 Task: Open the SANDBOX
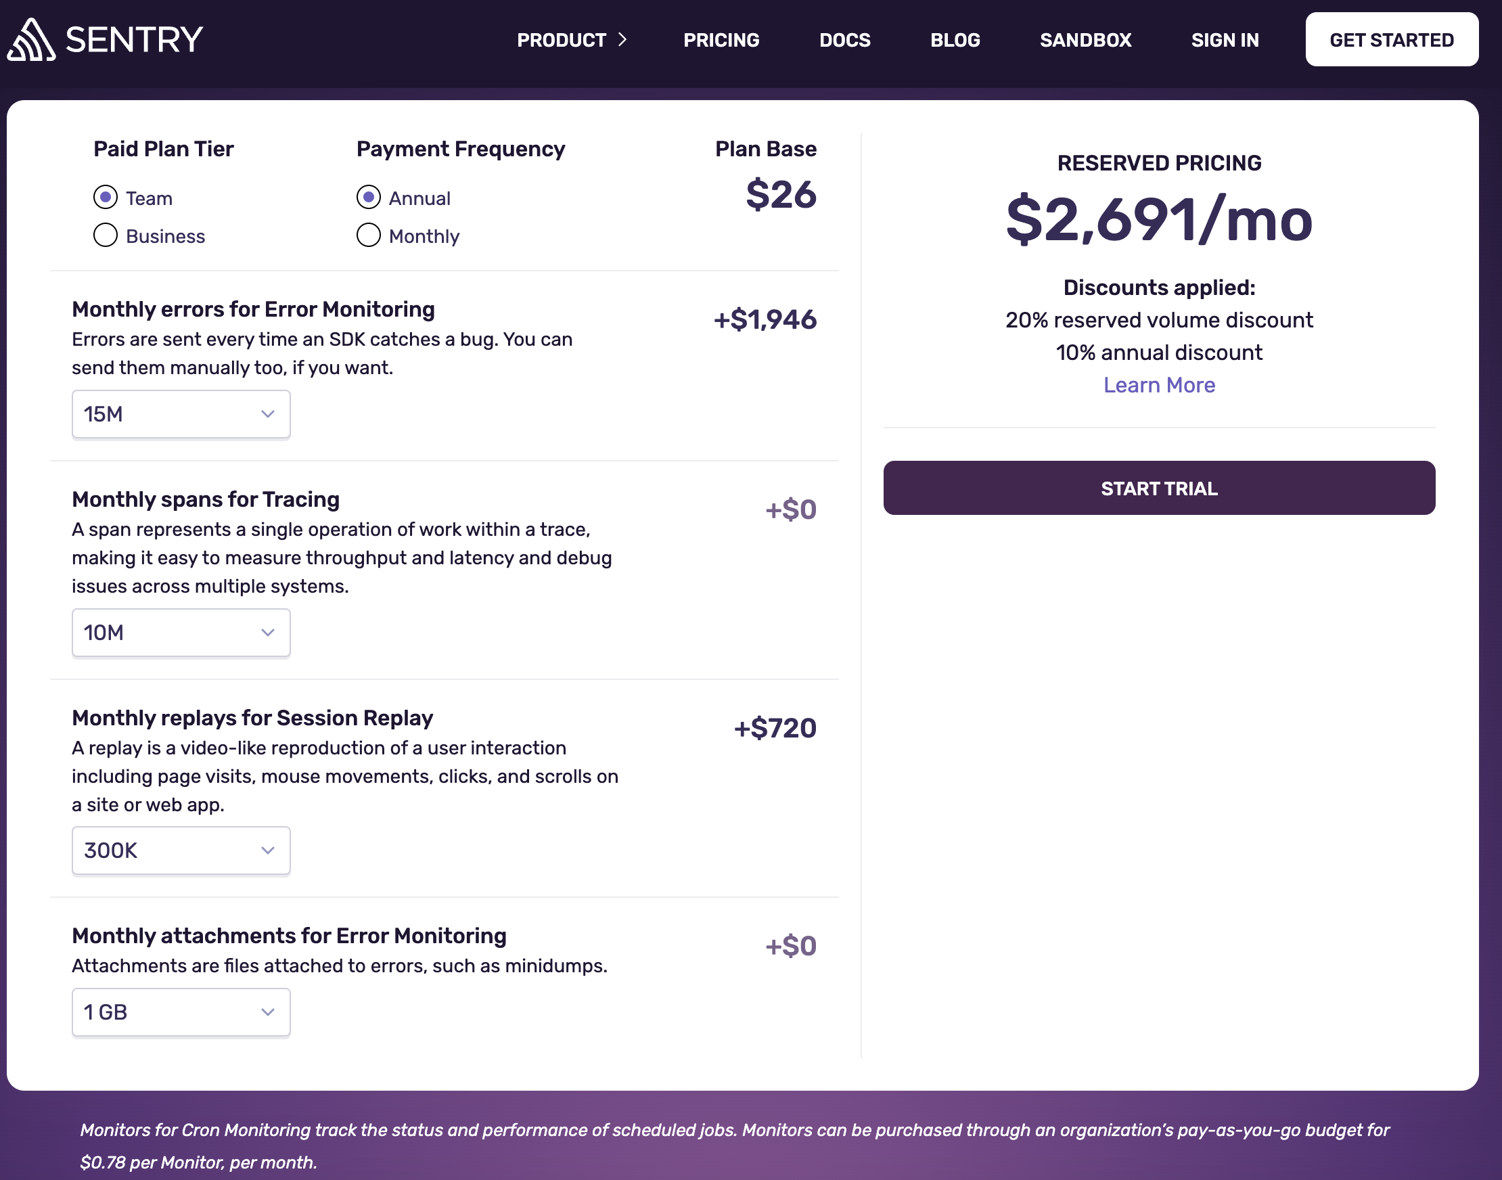click(x=1085, y=39)
